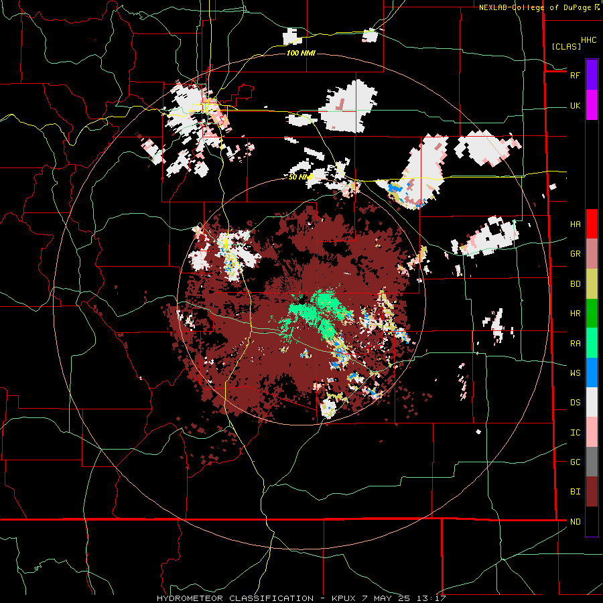Click the IC legend label
The width and height of the screenshot is (603, 603).
click(x=575, y=433)
